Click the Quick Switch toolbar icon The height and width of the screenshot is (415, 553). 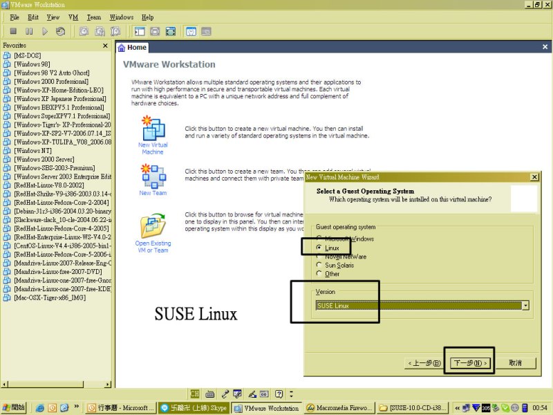(155, 31)
